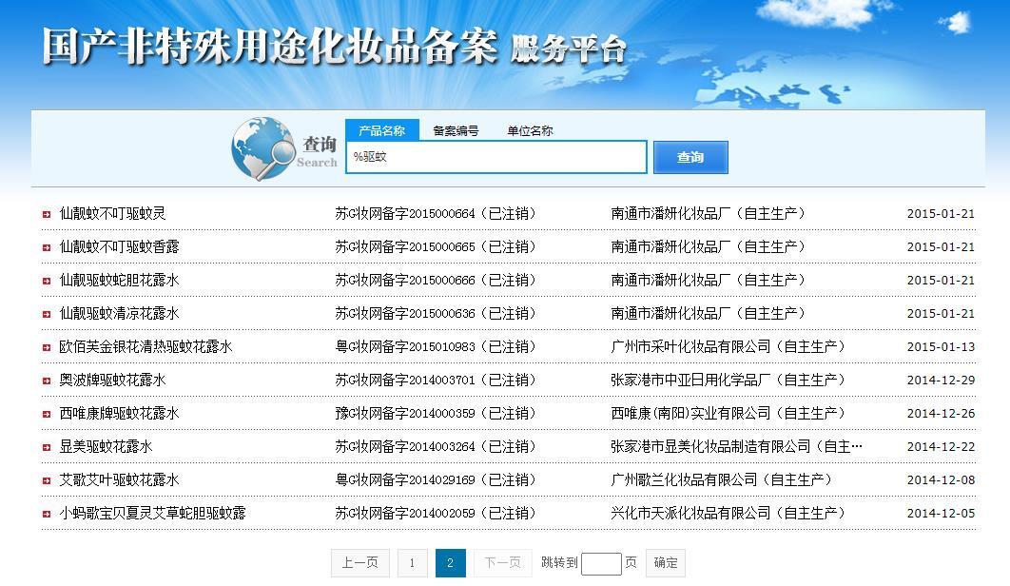The height and width of the screenshot is (586, 1010).
Task: Click record number 苏G妆网备字2015000664
Action: 405,213
